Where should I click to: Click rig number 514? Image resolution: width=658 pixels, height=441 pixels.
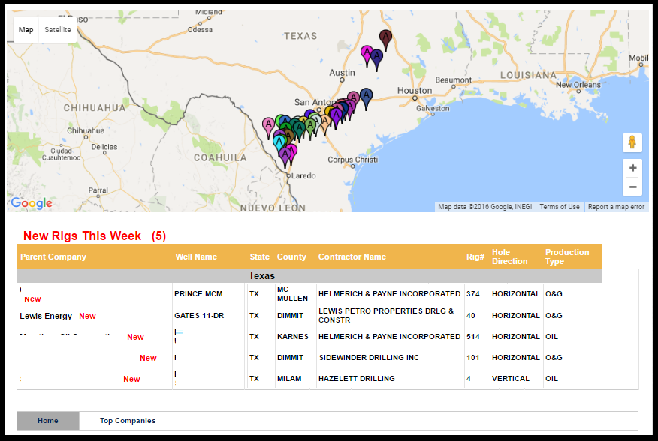tap(473, 337)
